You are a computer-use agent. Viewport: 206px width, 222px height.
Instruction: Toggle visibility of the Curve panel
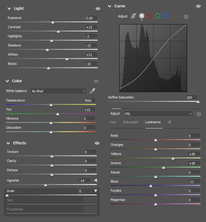pyautogui.click(x=198, y=6)
